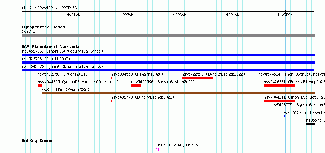Open the esv3662765 variant label
This screenshot has height=153, width=325.
click(x=305, y=112)
